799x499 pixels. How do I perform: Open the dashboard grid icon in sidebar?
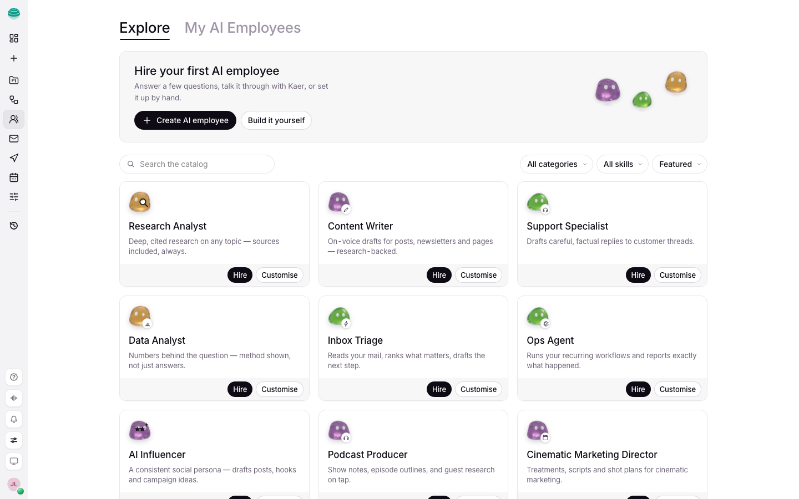click(x=14, y=38)
